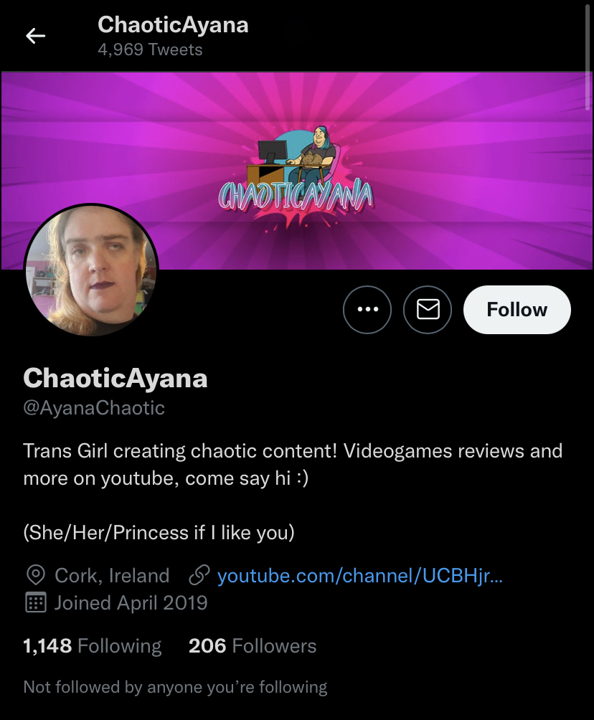Follow the ChaoticAyana account
Viewport: 594px width, 720px height.
click(x=517, y=310)
